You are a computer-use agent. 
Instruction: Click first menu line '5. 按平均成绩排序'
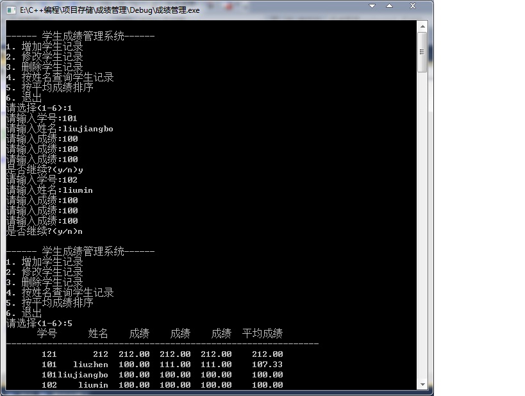(49, 88)
